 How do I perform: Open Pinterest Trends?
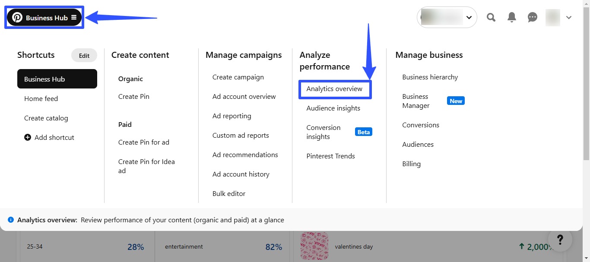pos(330,156)
